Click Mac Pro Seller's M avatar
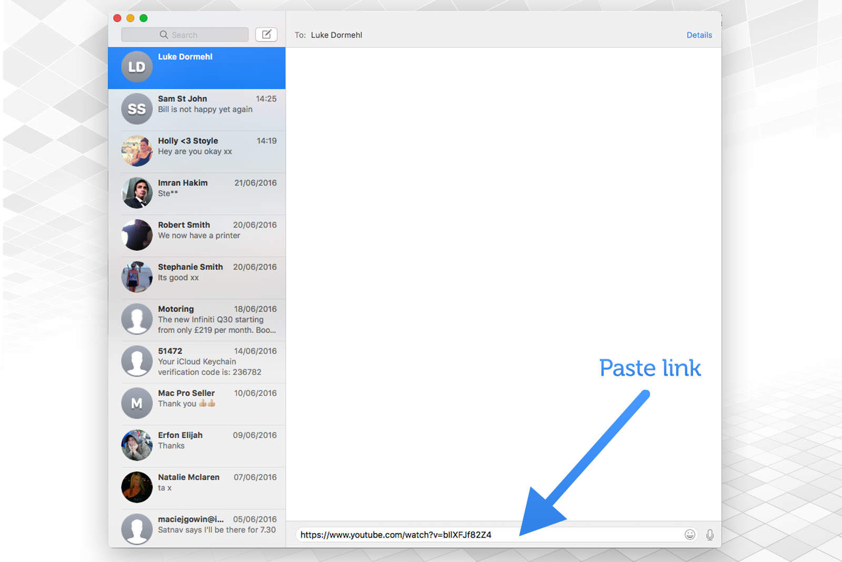 point(136,403)
